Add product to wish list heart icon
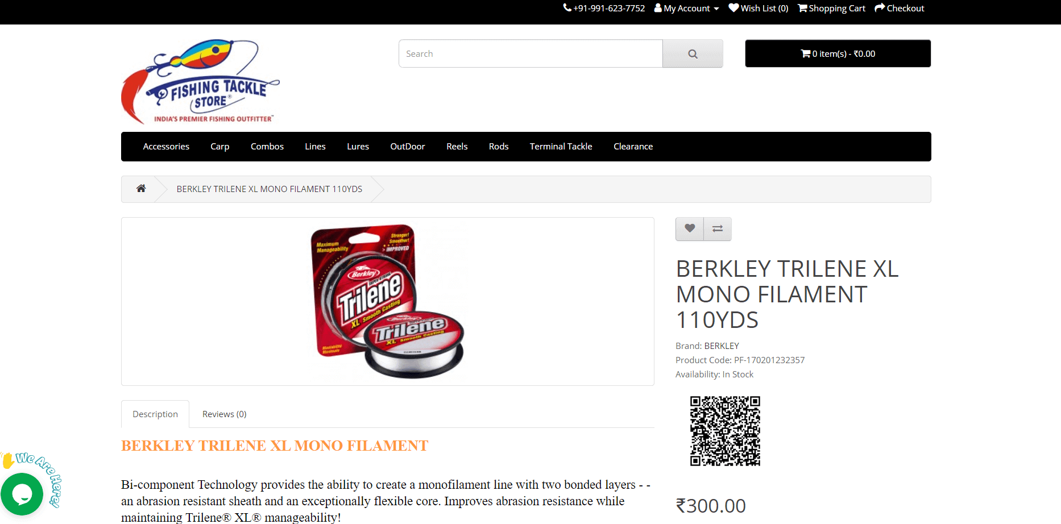Image resolution: width=1061 pixels, height=524 pixels. 690,228
